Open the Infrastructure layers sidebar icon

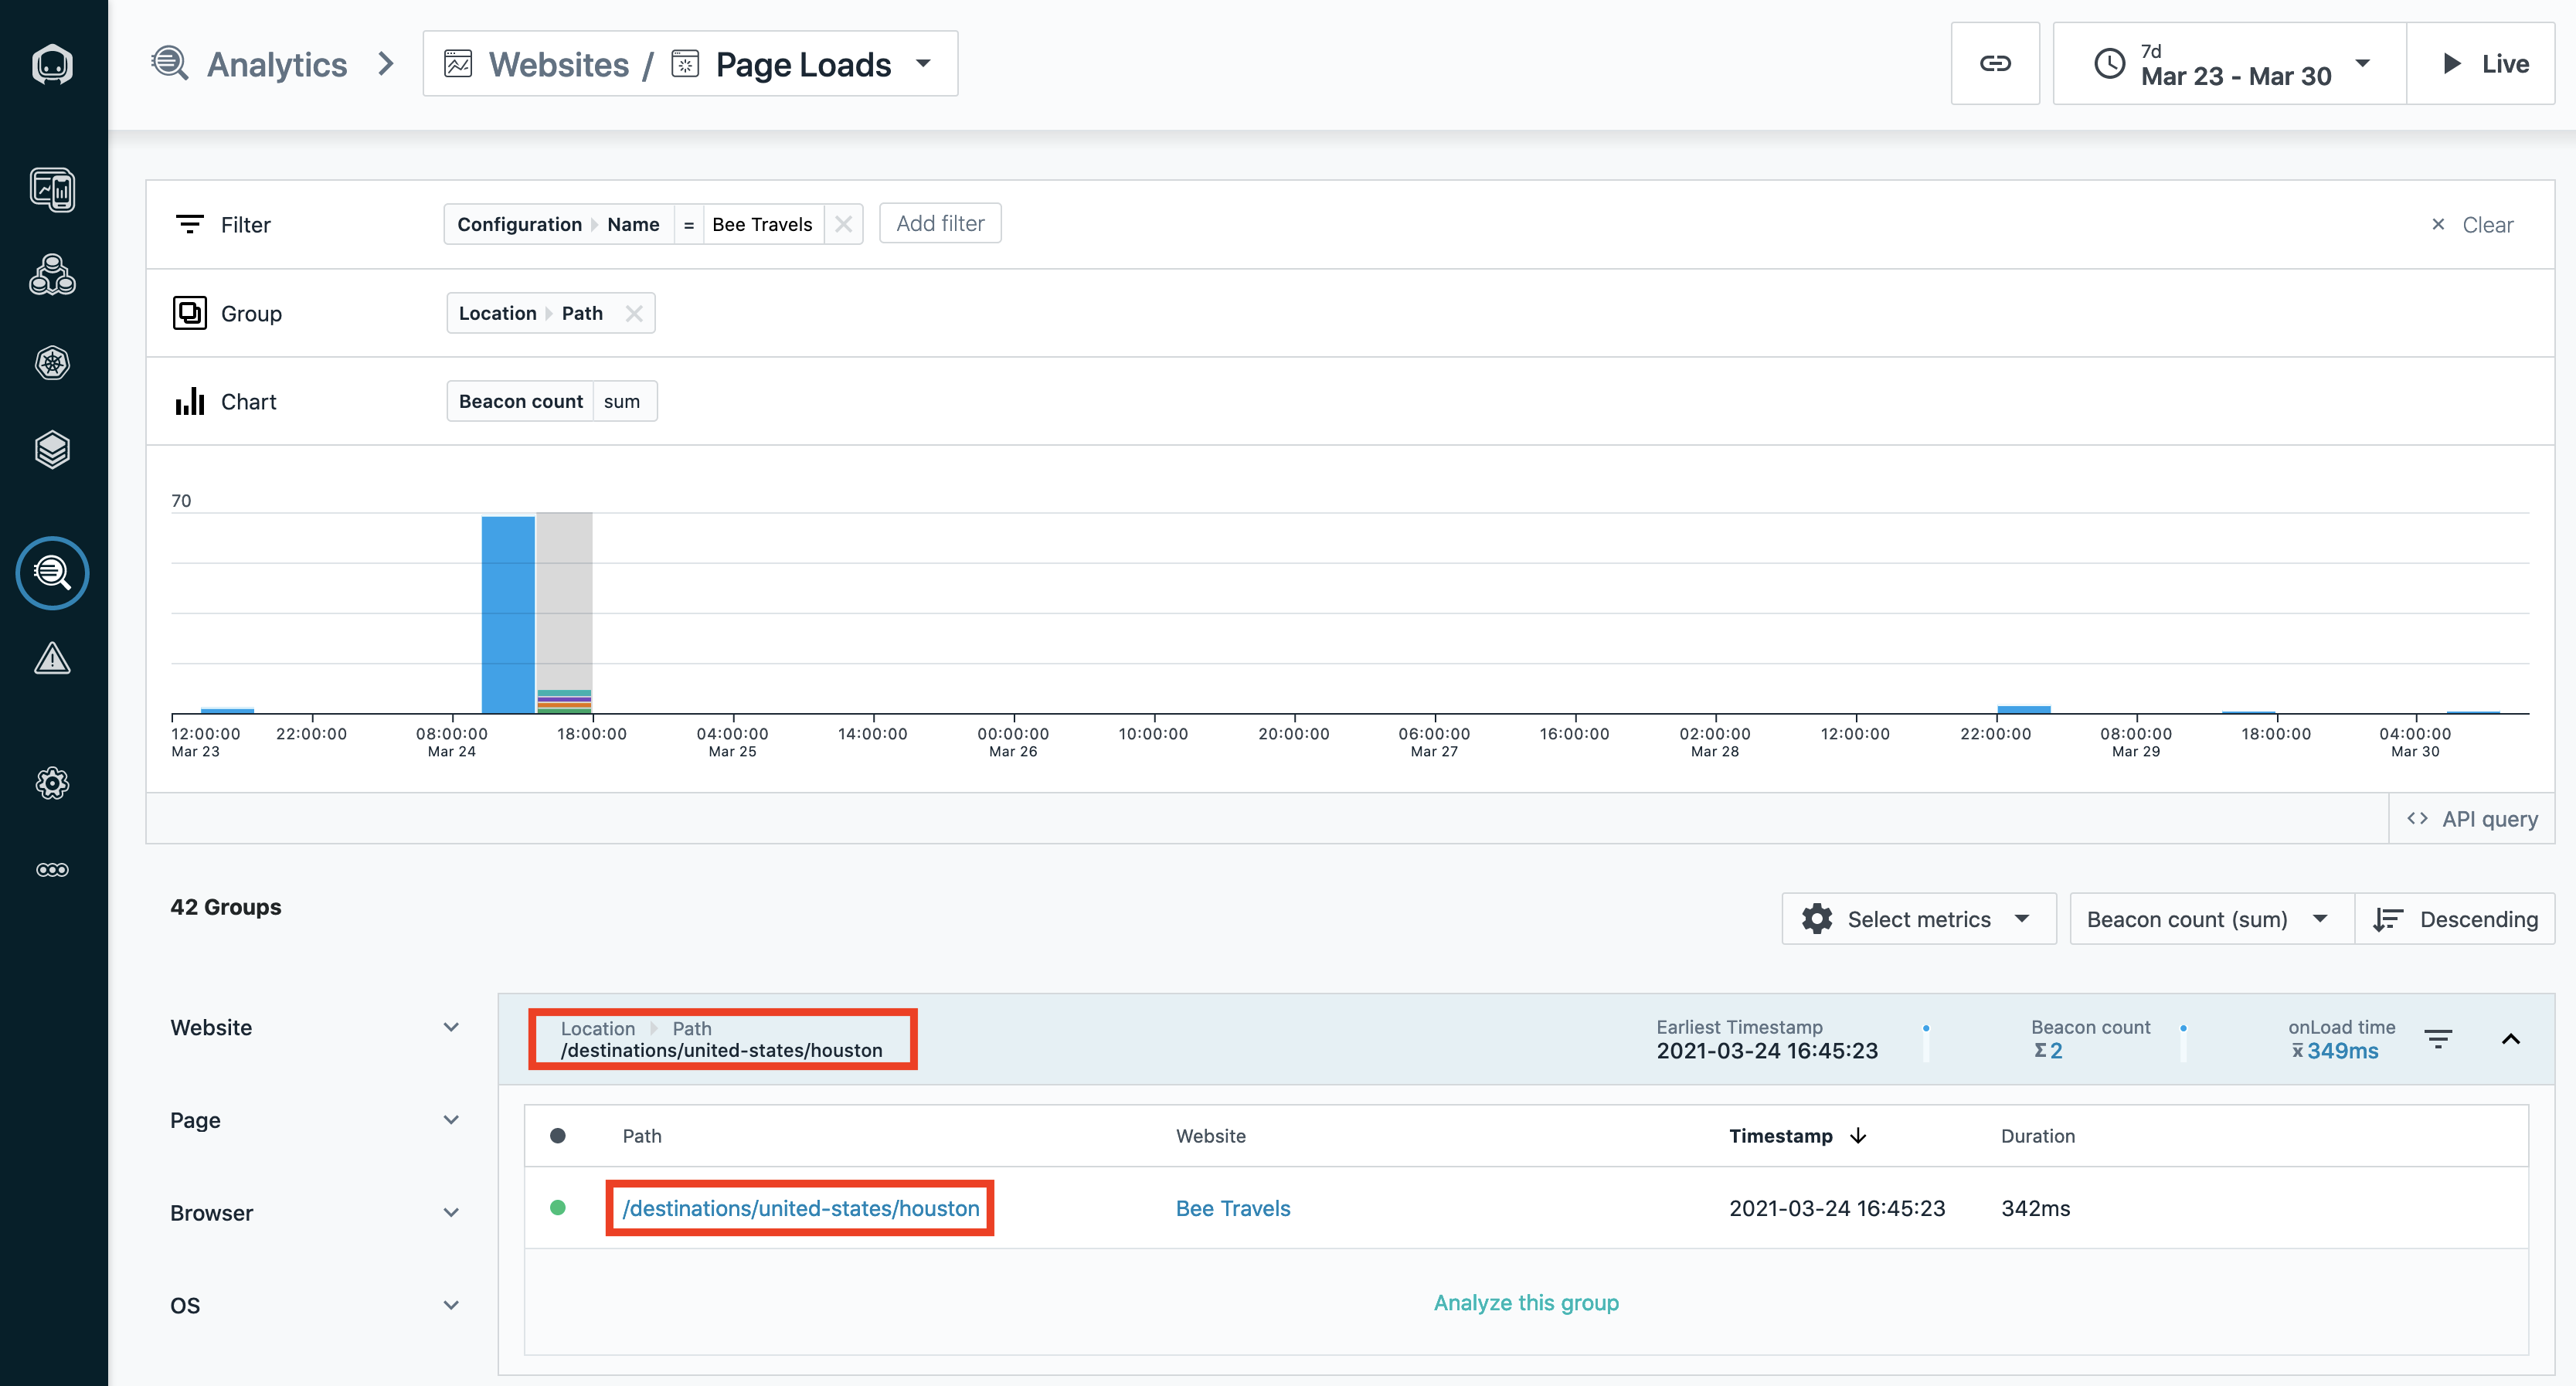(52, 450)
